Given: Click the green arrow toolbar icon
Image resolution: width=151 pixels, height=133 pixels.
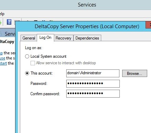Looking at the screenshot, I should 0,22.
